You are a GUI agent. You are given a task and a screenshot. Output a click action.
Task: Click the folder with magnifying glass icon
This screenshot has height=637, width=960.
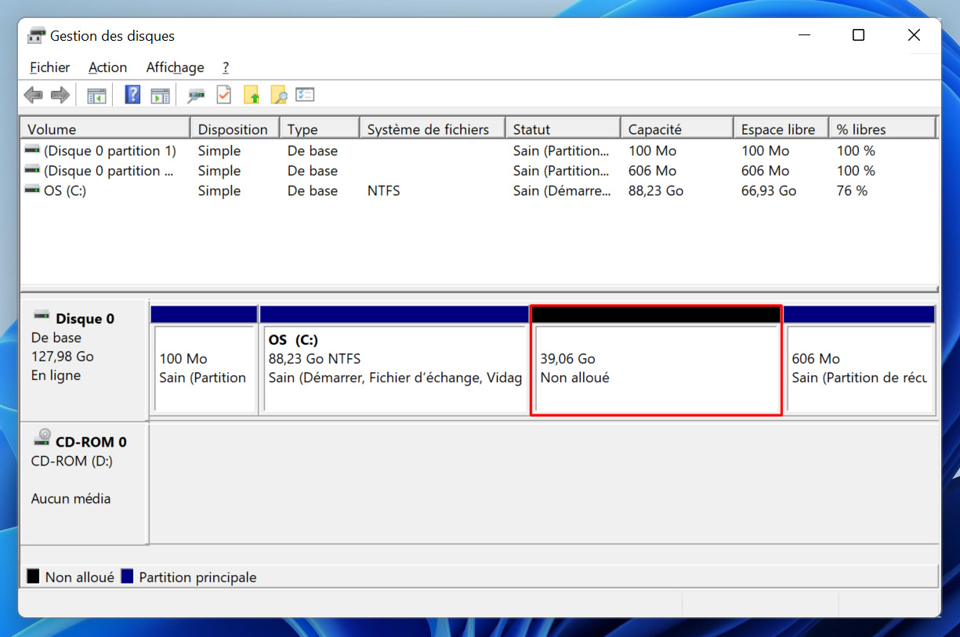point(278,96)
